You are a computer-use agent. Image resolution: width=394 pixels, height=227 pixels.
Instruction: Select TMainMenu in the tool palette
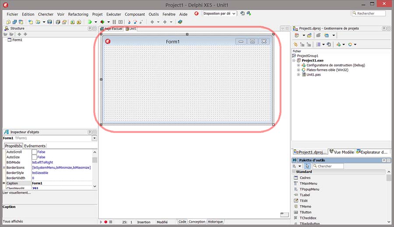point(308,183)
